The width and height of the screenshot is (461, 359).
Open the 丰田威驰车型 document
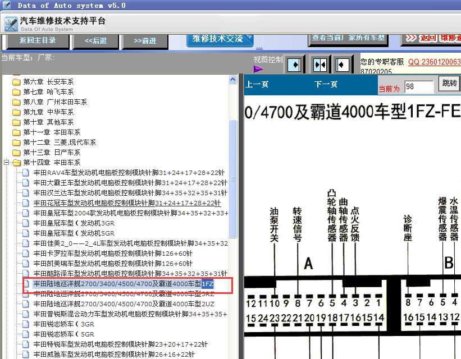click(114, 355)
